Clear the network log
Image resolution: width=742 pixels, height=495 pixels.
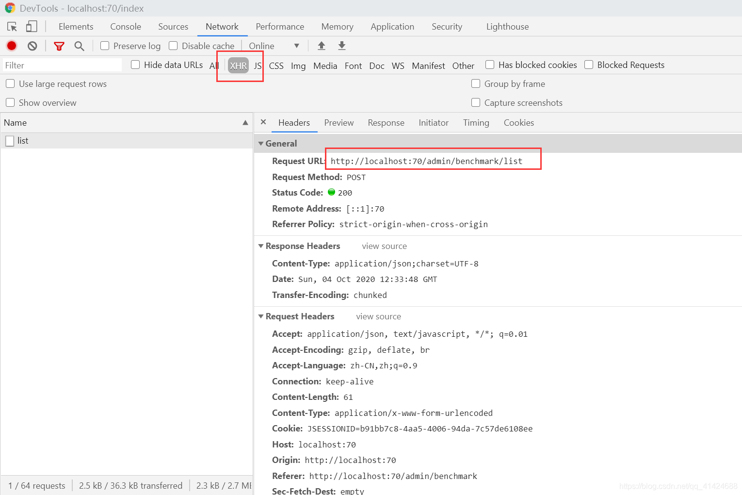pos(32,46)
